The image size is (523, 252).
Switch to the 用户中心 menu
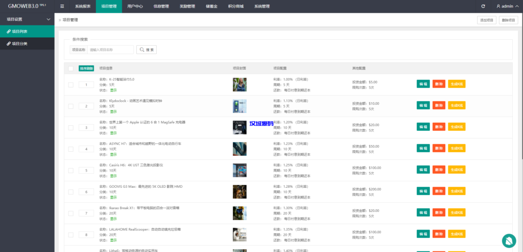coord(135,6)
